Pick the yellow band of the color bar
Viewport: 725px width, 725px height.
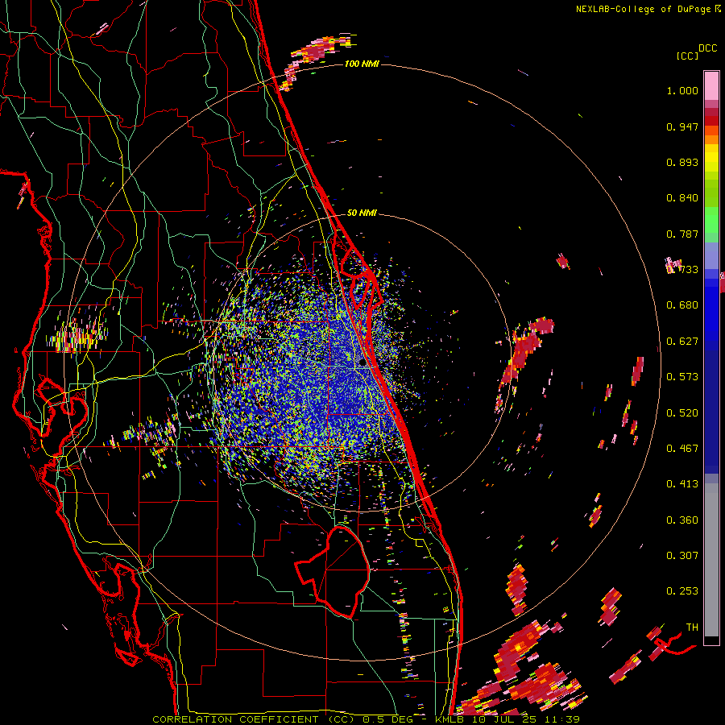(x=711, y=158)
